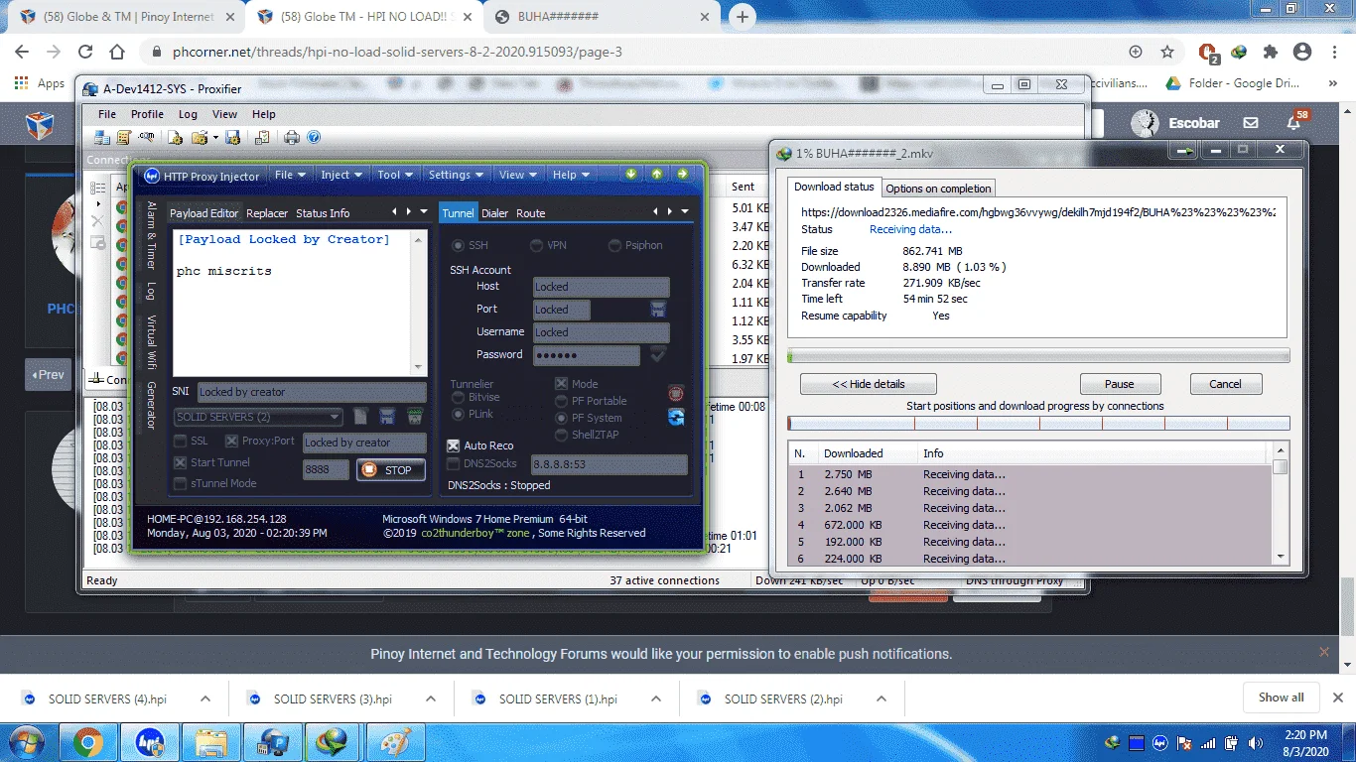Click Chrome extensions puzzle icon
1356x762 pixels.
1270,52
